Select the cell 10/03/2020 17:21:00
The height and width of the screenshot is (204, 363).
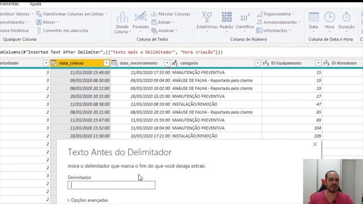click(141, 136)
